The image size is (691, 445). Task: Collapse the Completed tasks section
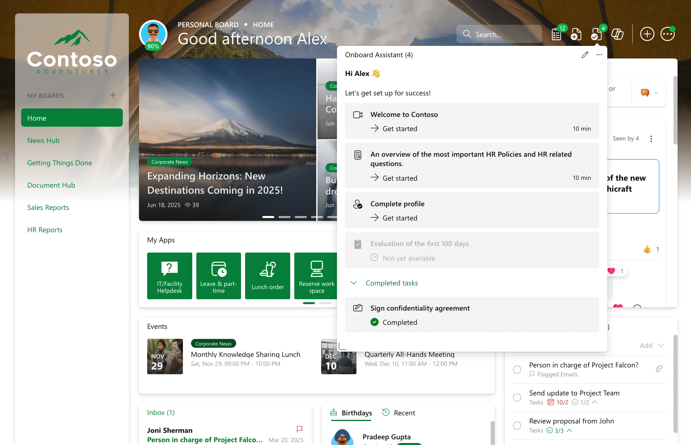point(354,283)
